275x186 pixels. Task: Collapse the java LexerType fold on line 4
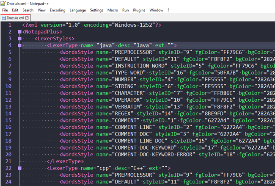[x=19, y=45]
